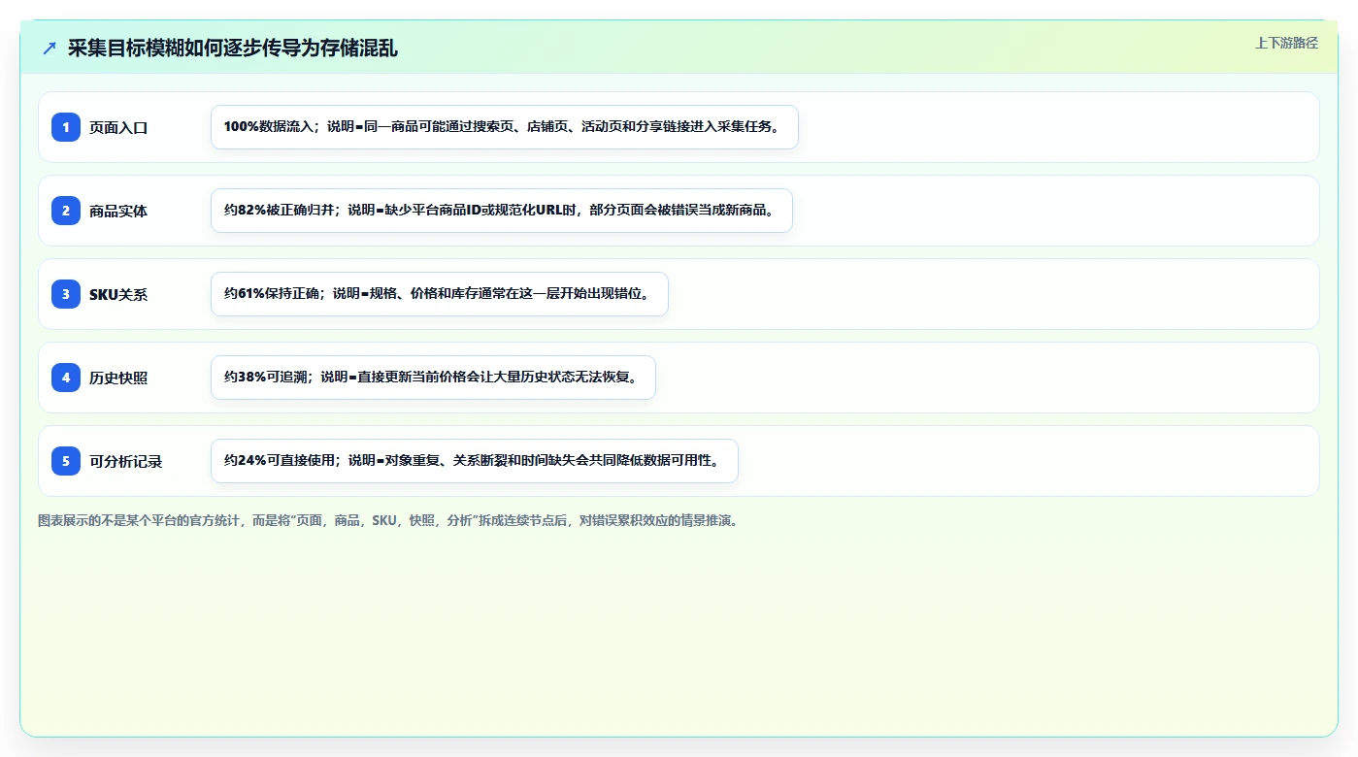Select step badge 3 for SKU关系

click(66, 294)
